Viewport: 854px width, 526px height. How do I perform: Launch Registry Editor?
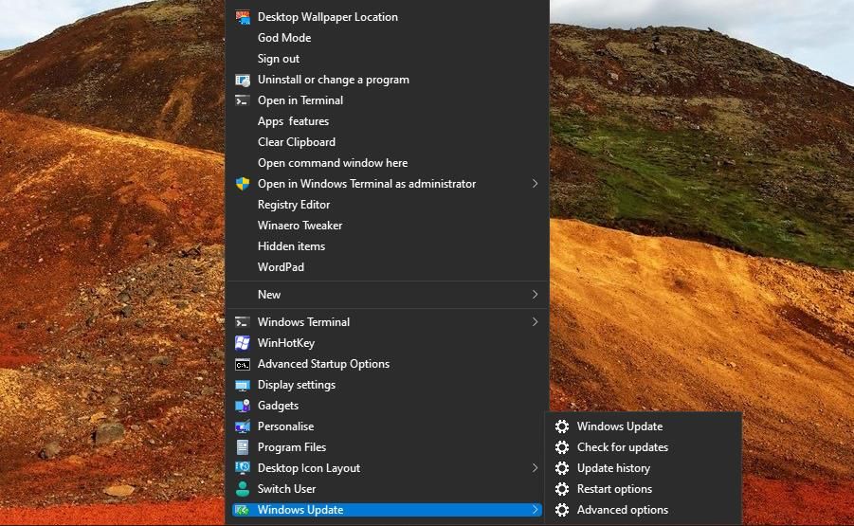click(x=294, y=205)
